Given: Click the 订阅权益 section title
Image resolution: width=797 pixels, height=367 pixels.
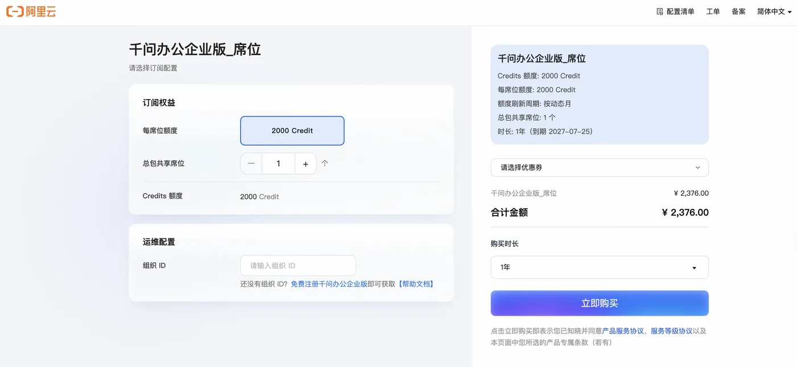Looking at the screenshot, I should click(159, 103).
